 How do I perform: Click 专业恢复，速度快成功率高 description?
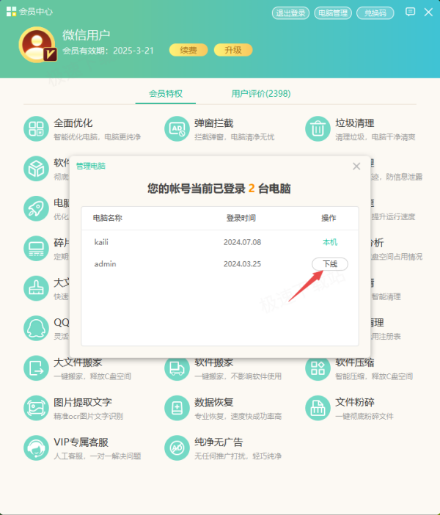(238, 417)
